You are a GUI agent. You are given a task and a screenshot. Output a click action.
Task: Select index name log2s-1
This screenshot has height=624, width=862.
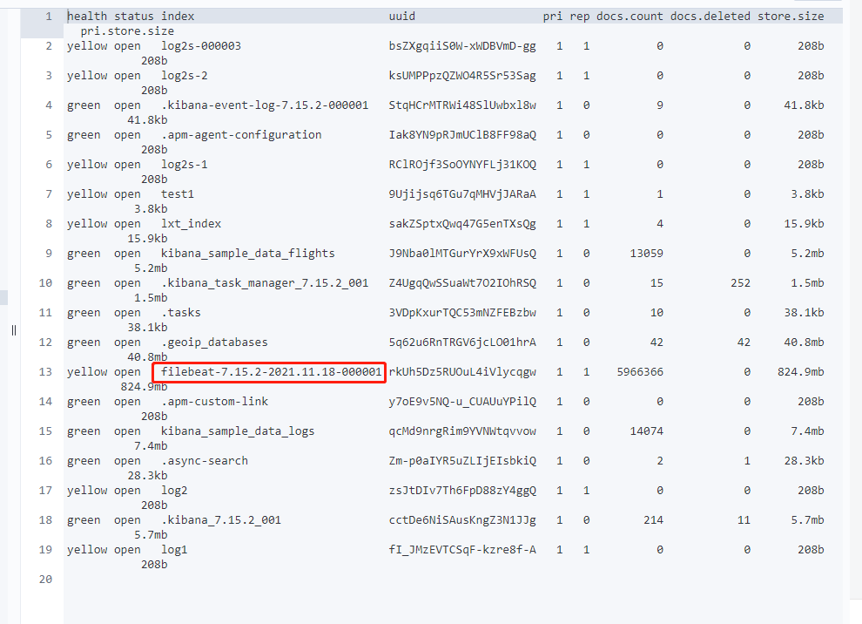pos(185,165)
